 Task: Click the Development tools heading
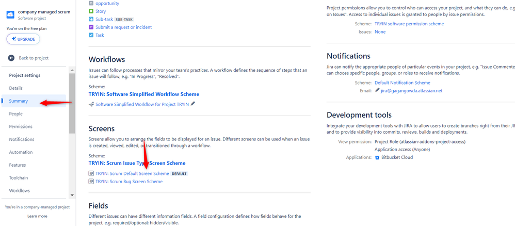[359, 115]
